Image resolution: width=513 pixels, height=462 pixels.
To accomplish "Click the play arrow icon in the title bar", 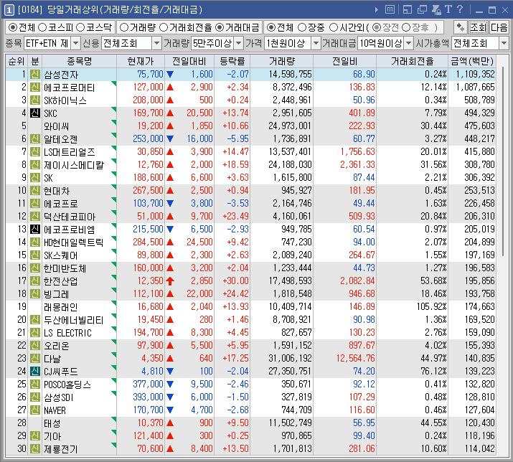I will 376,10.
